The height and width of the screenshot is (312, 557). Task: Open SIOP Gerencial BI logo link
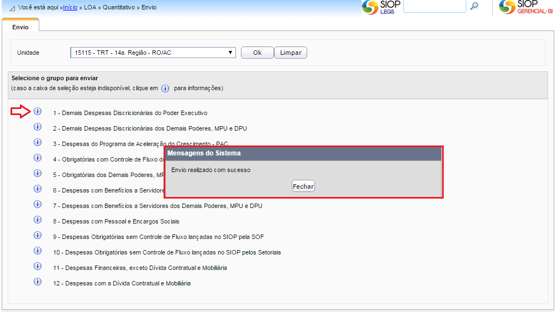coord(526,7)
